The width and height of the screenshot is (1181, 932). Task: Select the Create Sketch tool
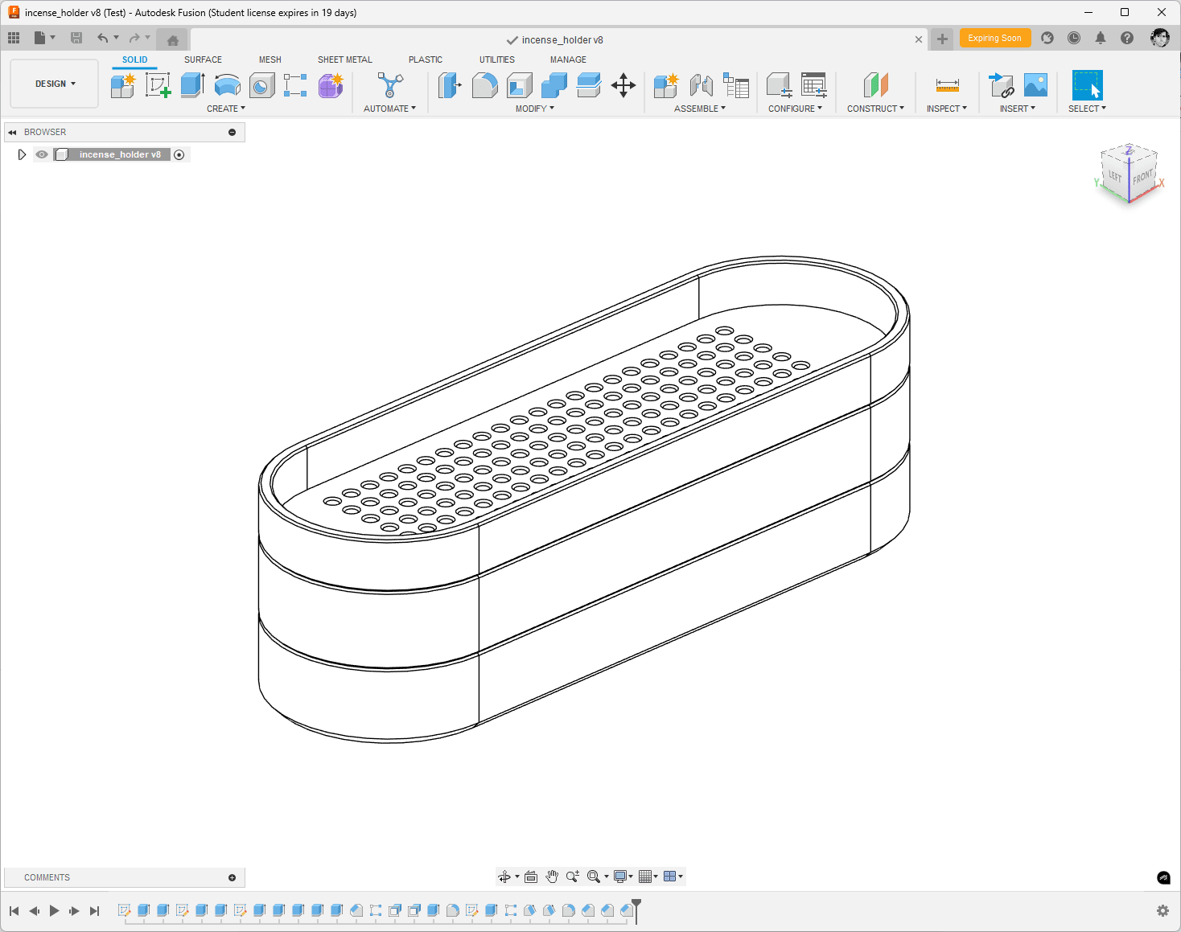coord(158,85)
